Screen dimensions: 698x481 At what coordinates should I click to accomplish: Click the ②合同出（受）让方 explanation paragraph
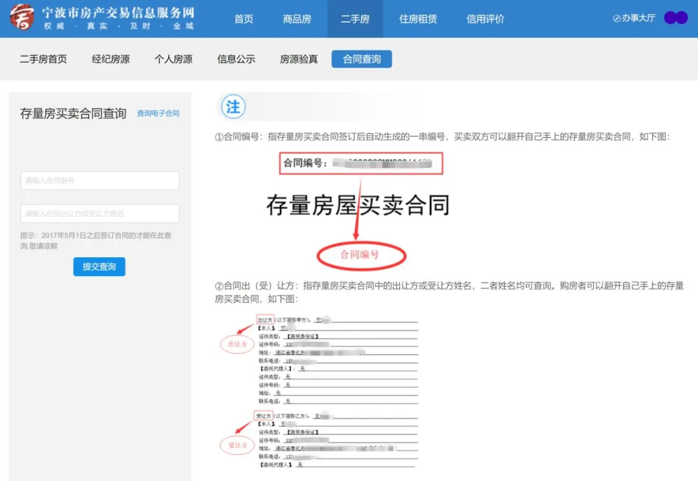click(x=449, y=292)
